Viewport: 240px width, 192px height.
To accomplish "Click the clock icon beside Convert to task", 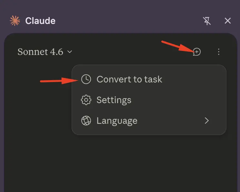I will pos(86,79).
